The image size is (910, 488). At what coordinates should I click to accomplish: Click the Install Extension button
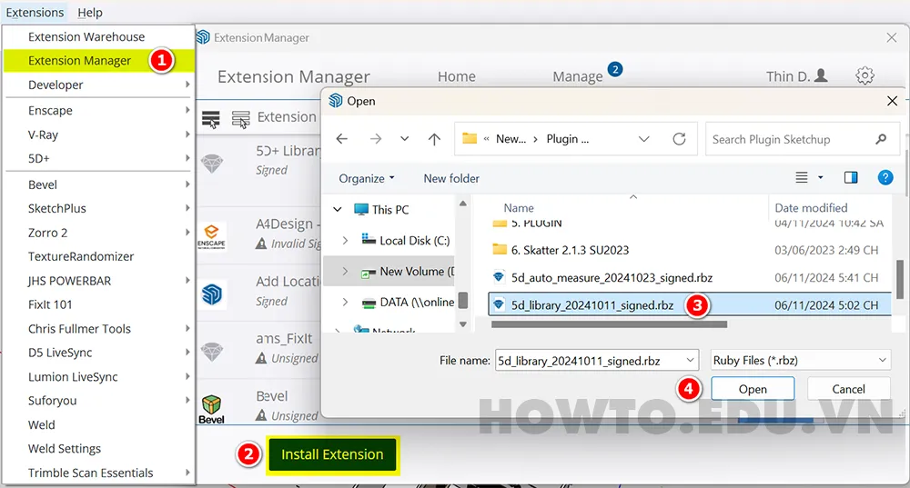[x=332, y=454]
